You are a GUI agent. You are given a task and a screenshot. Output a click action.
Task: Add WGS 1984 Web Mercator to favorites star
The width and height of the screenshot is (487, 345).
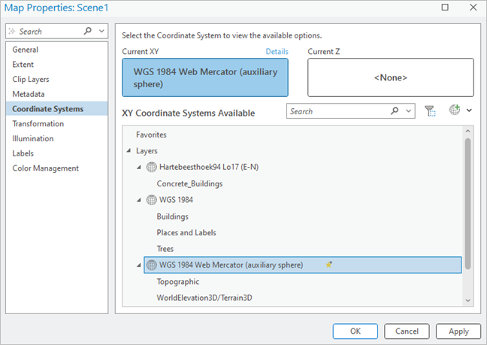[328, 265]
